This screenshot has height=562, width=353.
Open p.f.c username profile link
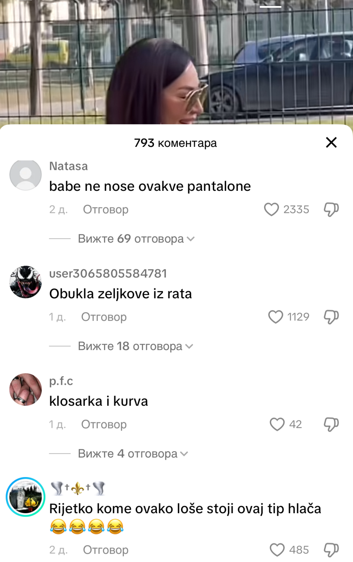[x=61, y=381]
